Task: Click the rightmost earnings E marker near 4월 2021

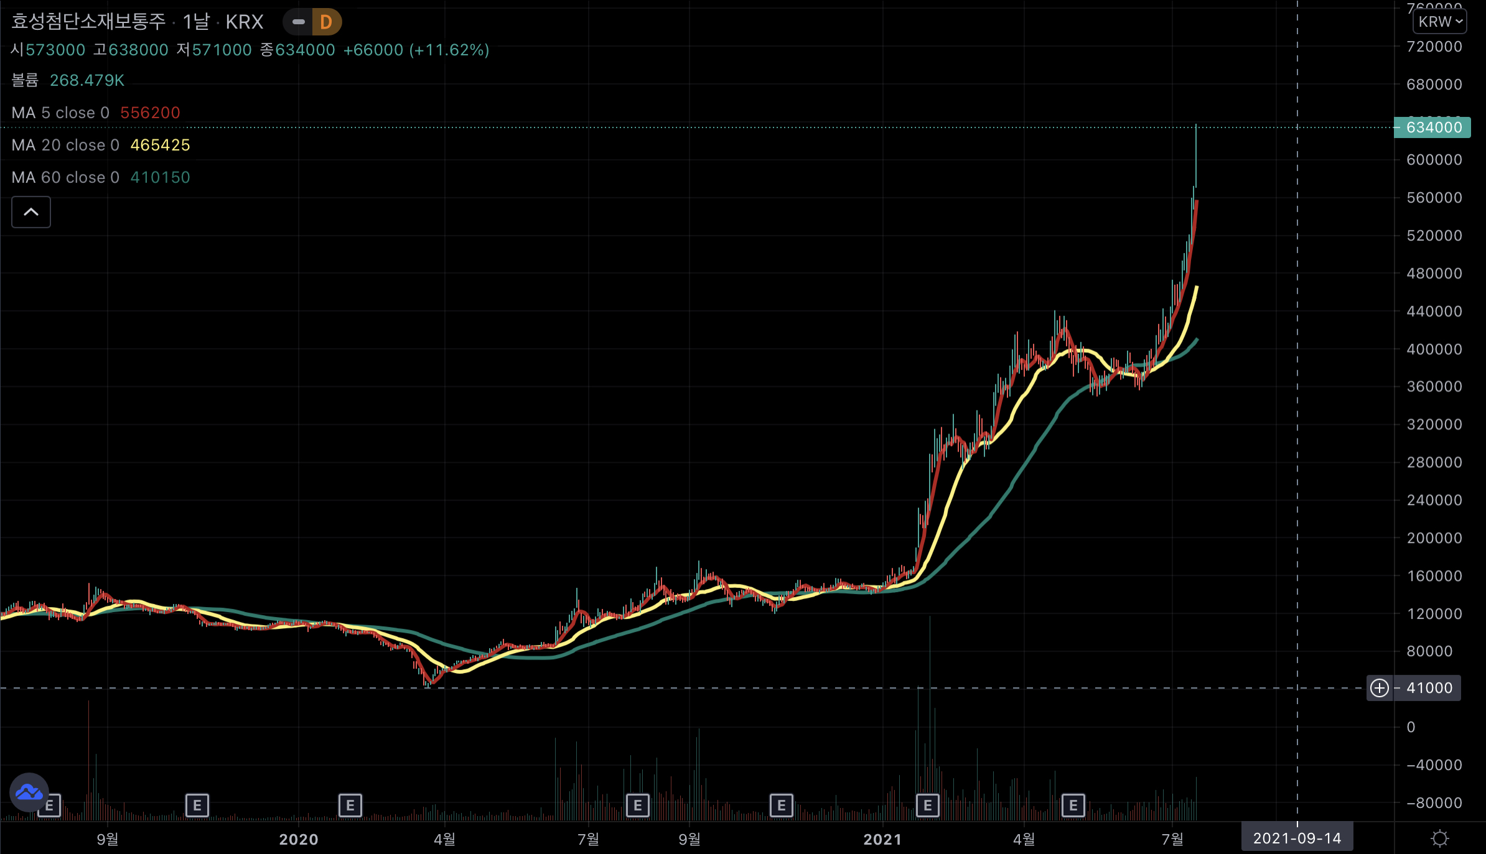Action: pos(1073,805)
